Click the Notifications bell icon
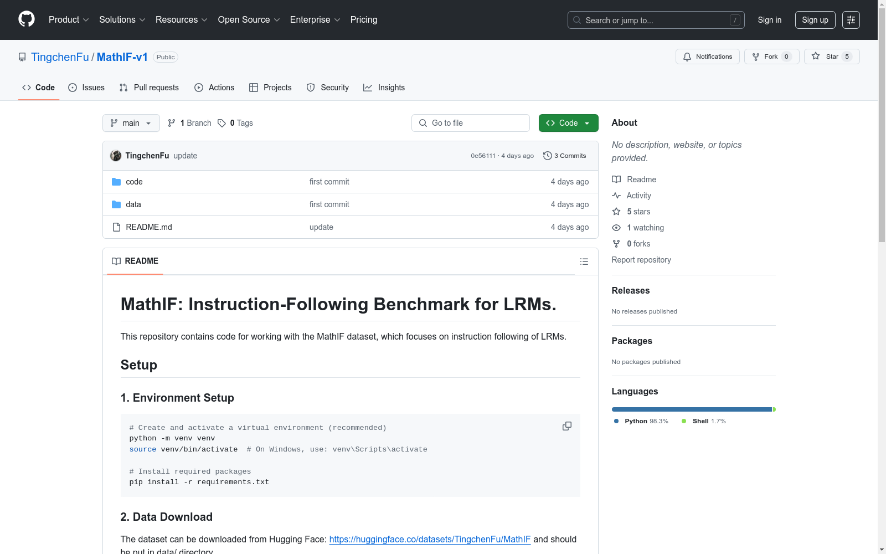The image size is (886, 554). coord(687,57)
